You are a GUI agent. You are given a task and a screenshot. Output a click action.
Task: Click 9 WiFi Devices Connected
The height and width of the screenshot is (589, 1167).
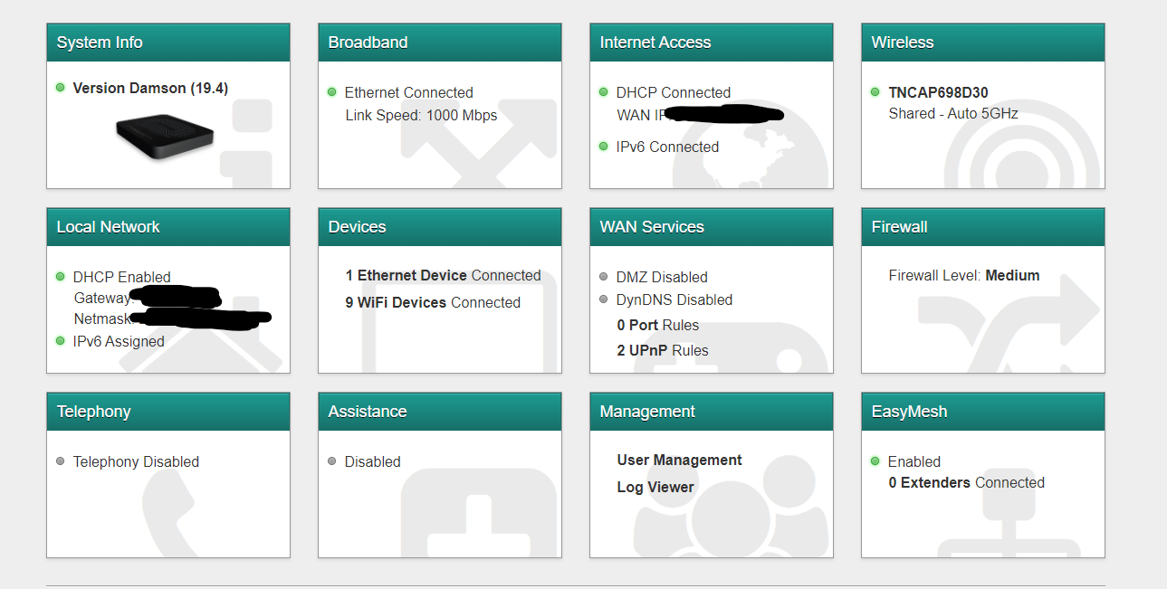pyautogui.click(x=433, y=303)
